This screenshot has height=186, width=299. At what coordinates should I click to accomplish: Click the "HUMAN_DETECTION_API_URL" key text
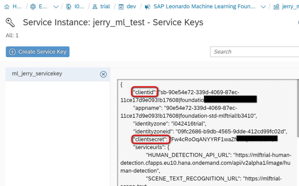[189, 155]
